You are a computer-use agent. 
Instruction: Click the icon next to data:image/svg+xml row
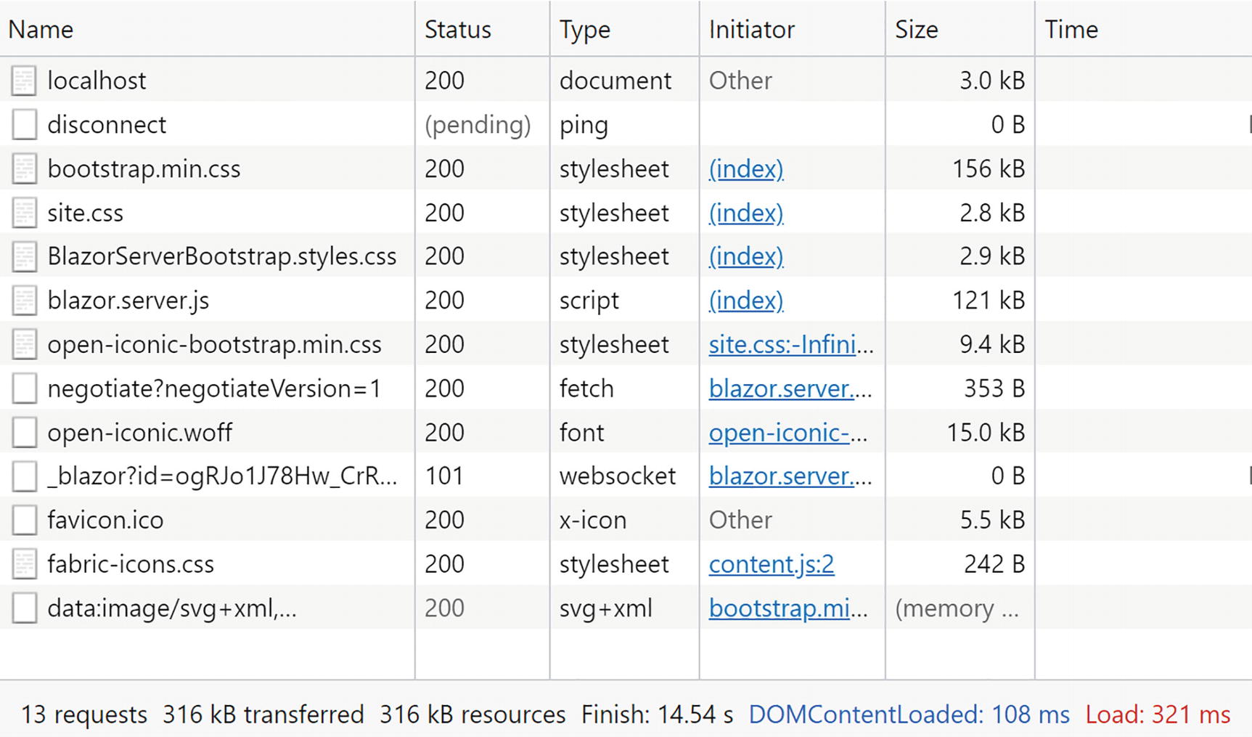(24, 608)
